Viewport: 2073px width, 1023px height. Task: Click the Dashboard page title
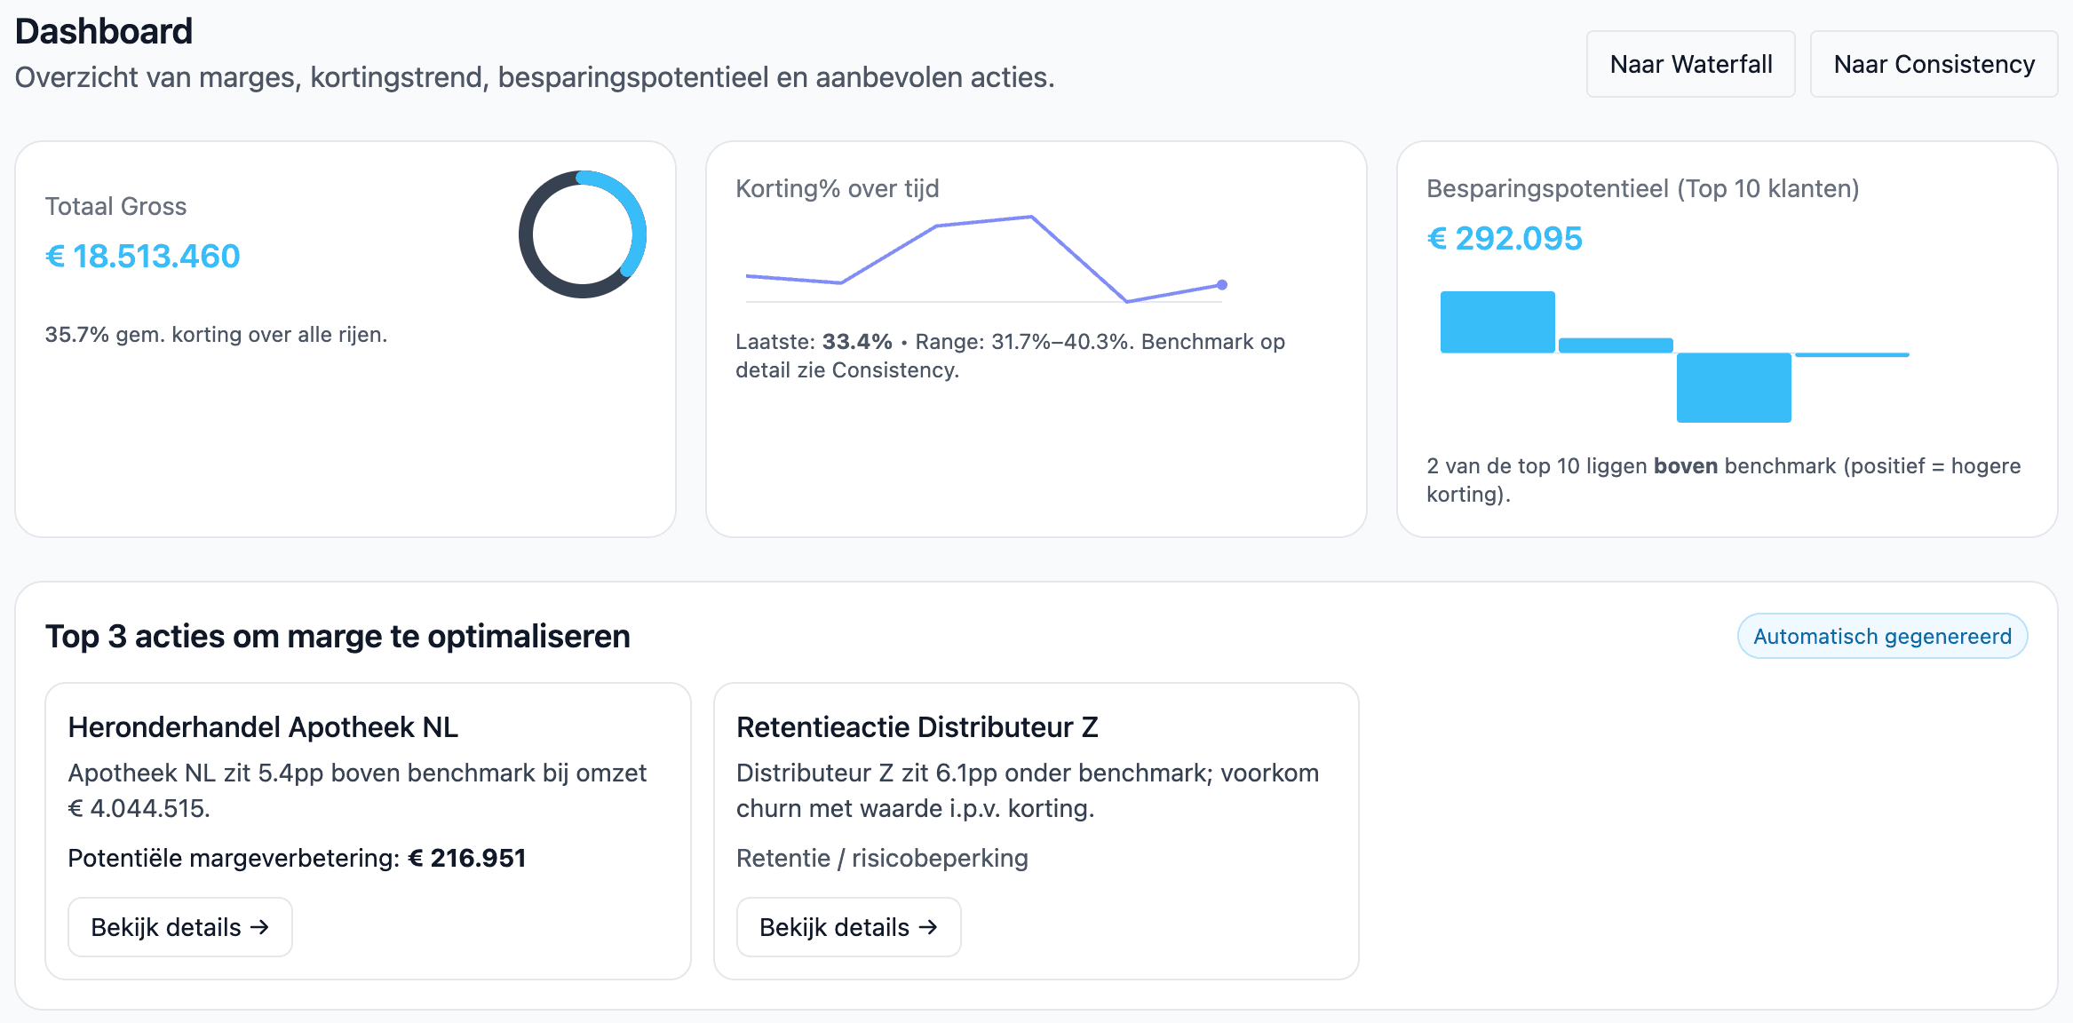103,30
